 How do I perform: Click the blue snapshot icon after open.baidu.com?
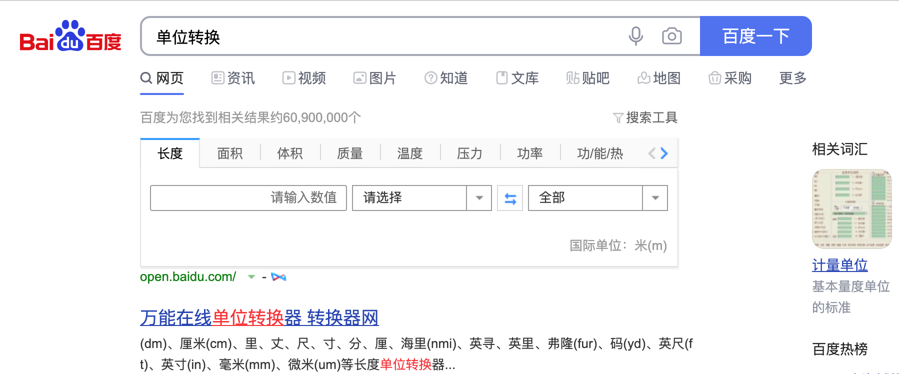click(x=278, y=276)
